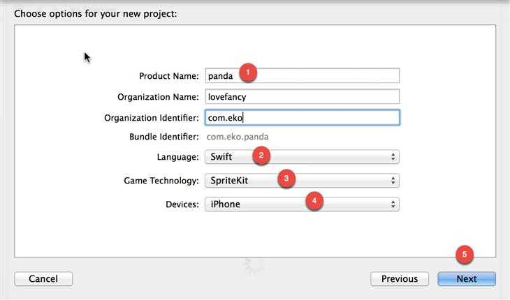Image resolution: width=510 pixels, height=300 pixels.
Task: Click the "Product Name:" label
Action: 168,77
